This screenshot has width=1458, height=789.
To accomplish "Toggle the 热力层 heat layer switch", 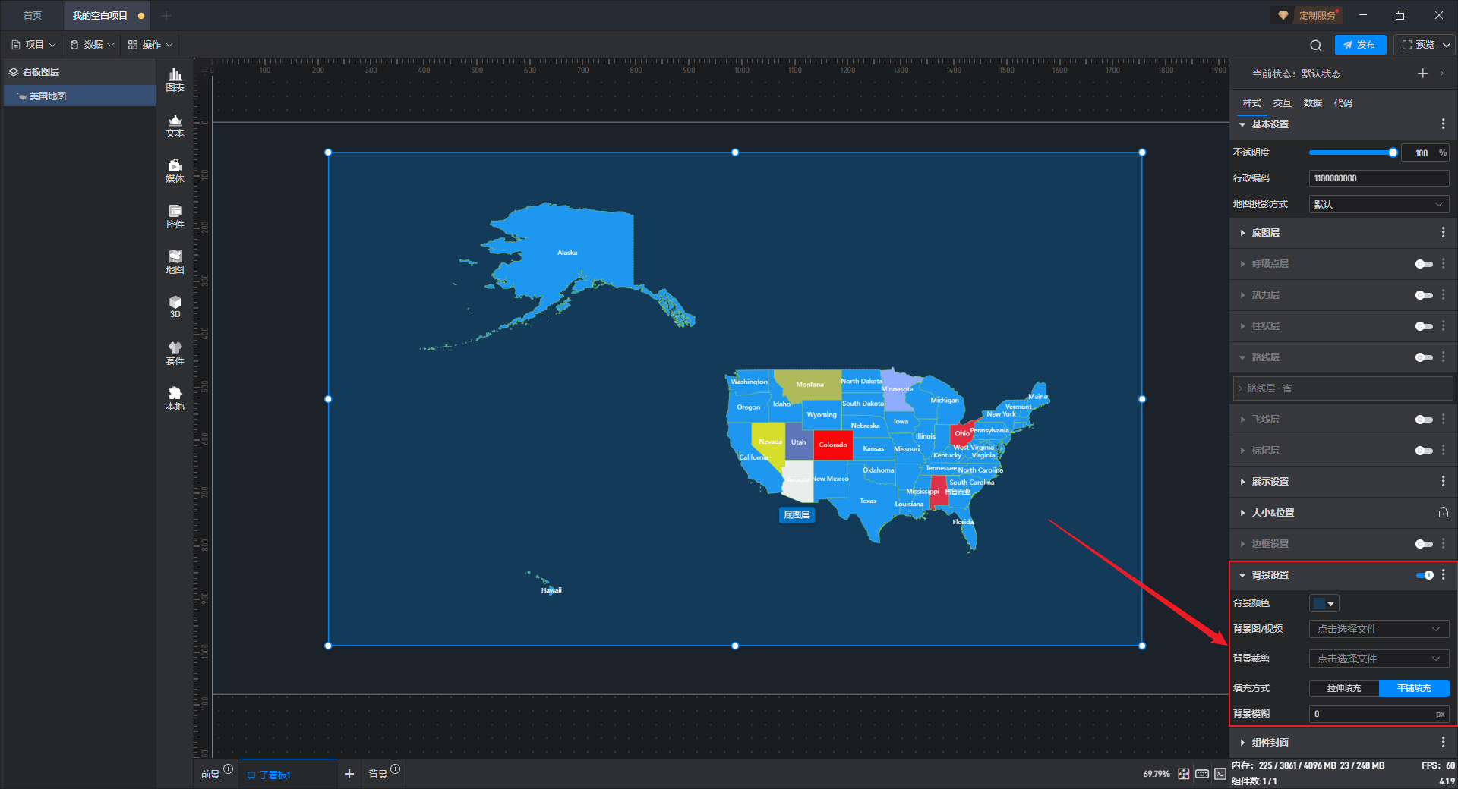I will pos(1424,295).
